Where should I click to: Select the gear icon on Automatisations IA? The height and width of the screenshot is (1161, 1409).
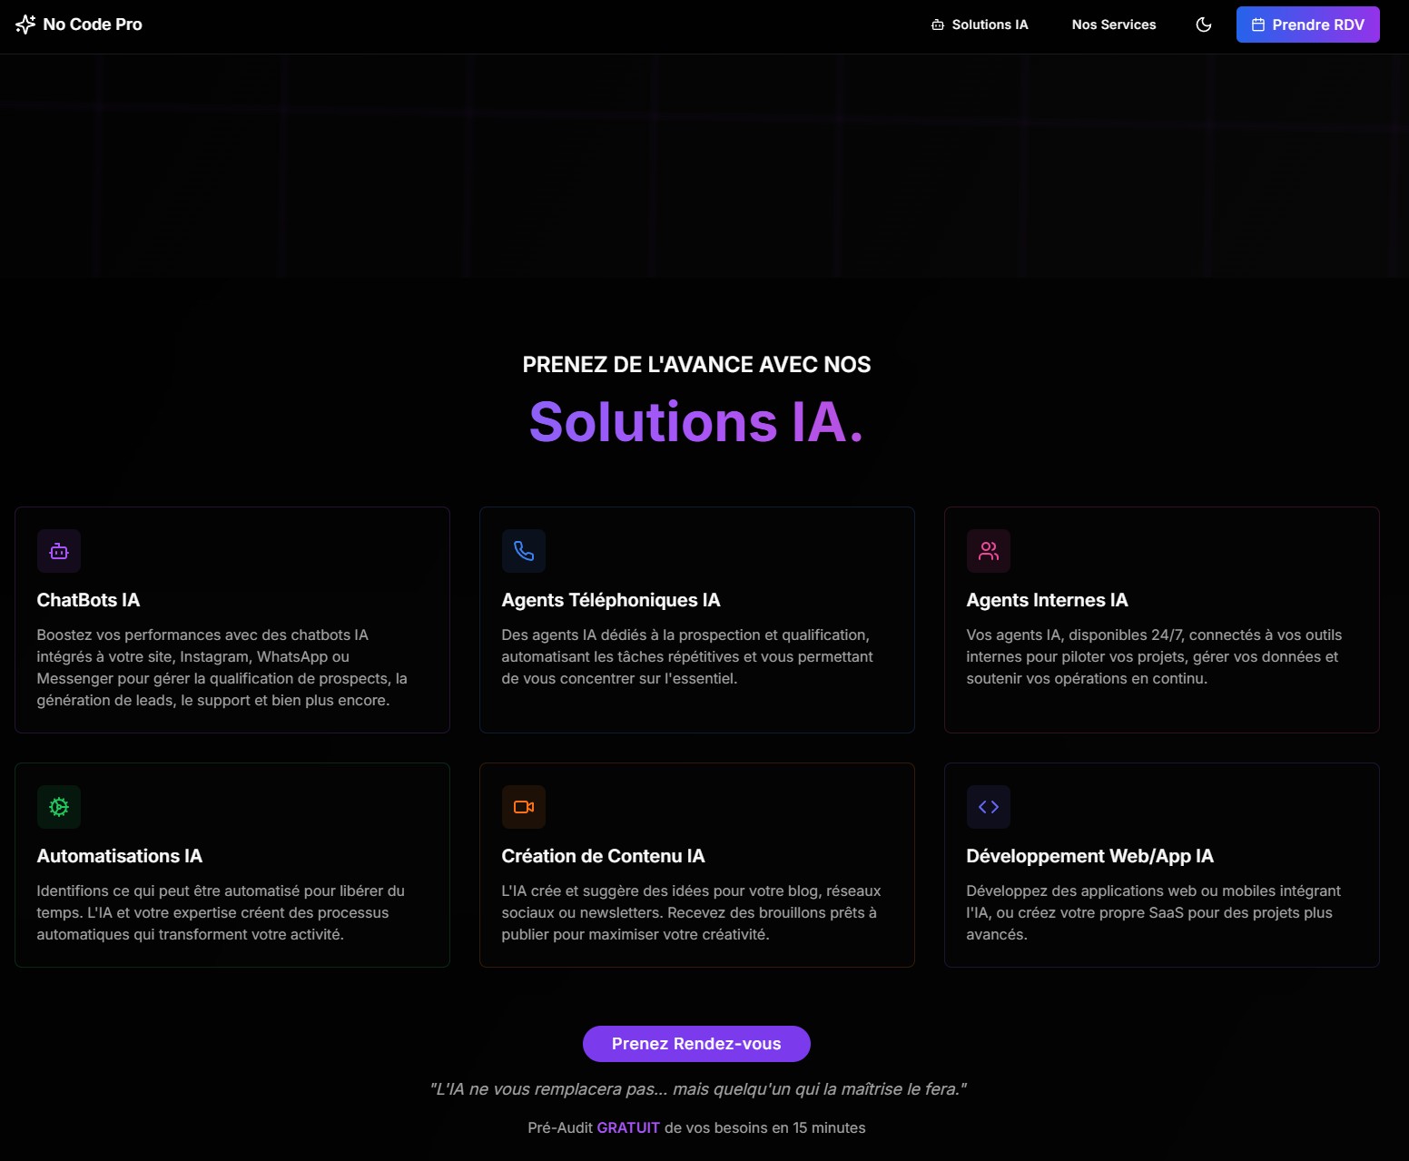point(58,807)
